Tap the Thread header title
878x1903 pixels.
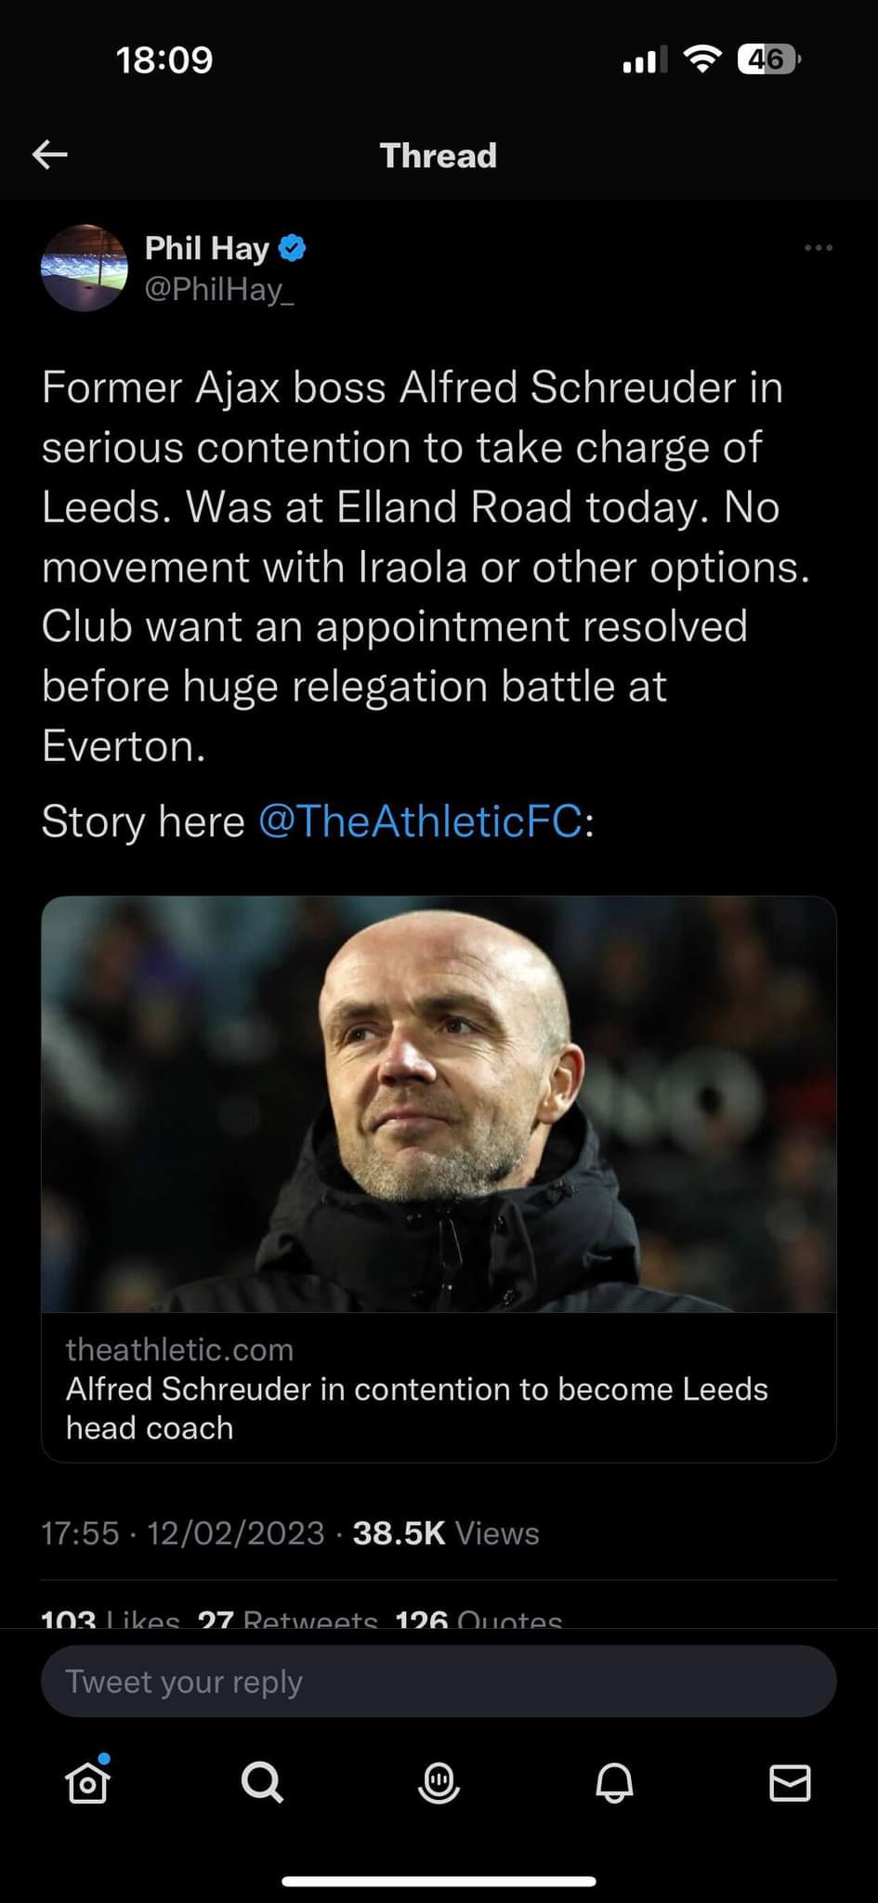tap(439, 155)
